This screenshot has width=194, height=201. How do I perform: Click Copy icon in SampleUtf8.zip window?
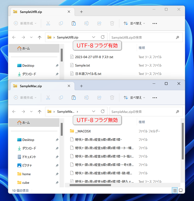(x=61, y=23)
